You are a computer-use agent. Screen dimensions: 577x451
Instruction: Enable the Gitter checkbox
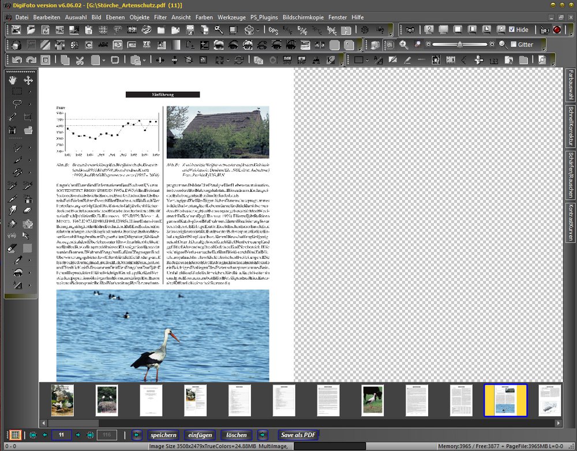coord(514,44)
